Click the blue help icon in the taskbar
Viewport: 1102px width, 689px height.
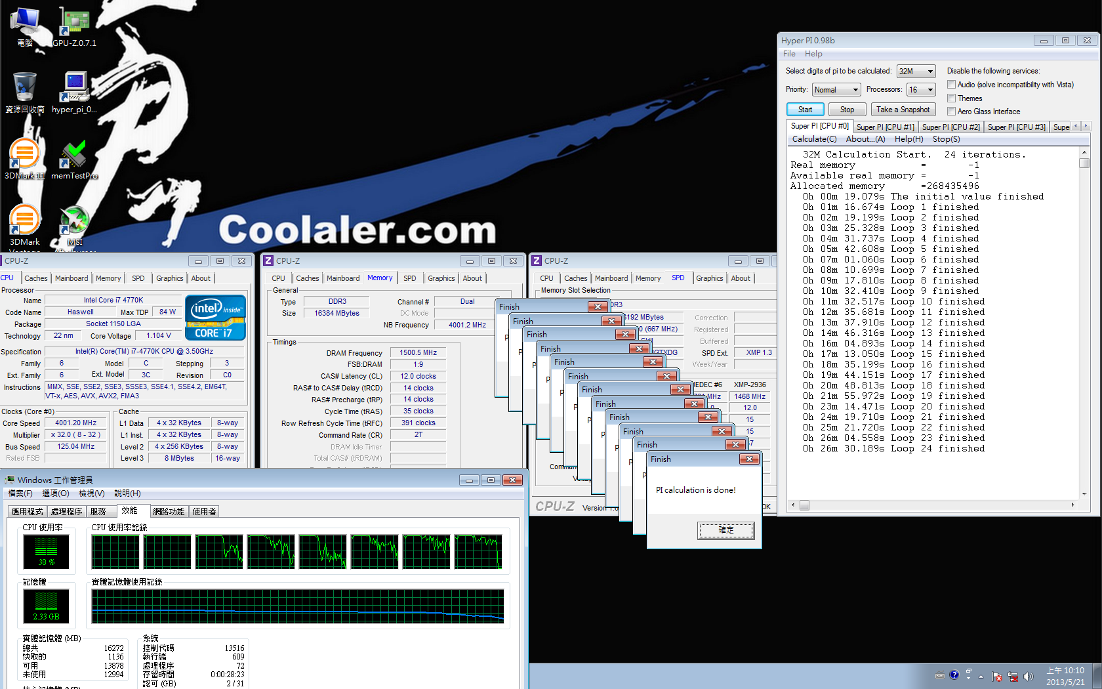coord(954,675)
